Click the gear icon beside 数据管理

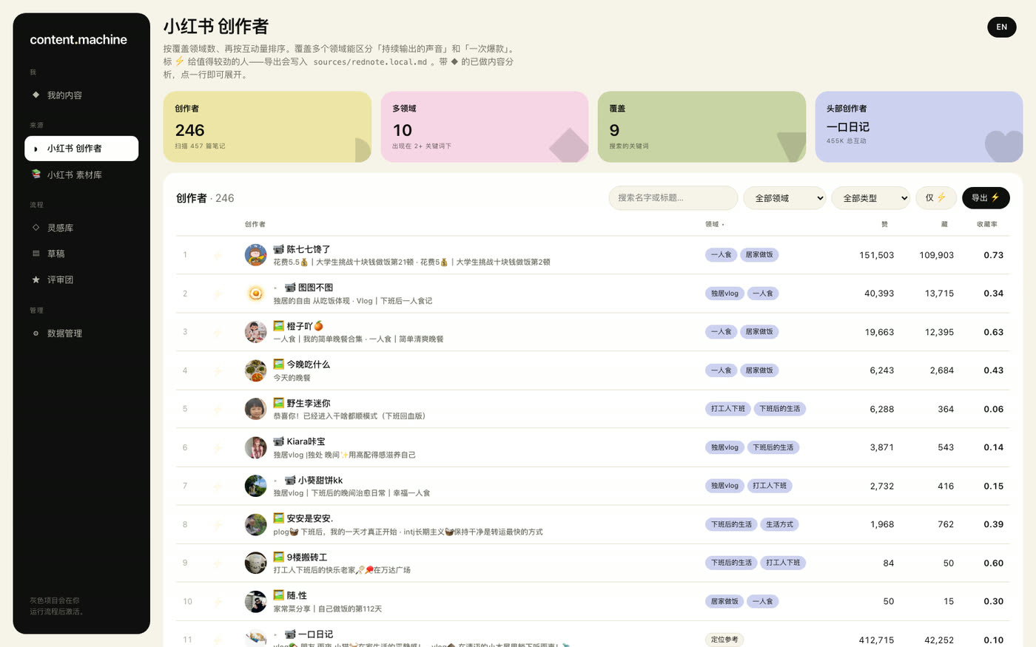click(x=36, y=333)
